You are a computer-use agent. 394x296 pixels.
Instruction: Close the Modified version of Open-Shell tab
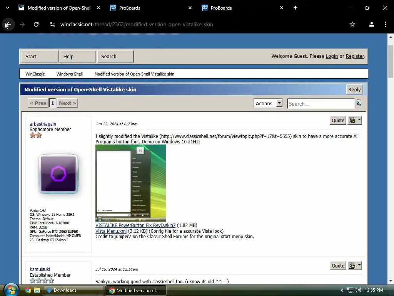point(98,8)
